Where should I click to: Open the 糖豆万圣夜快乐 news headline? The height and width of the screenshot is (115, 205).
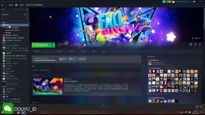coord(71,82)
